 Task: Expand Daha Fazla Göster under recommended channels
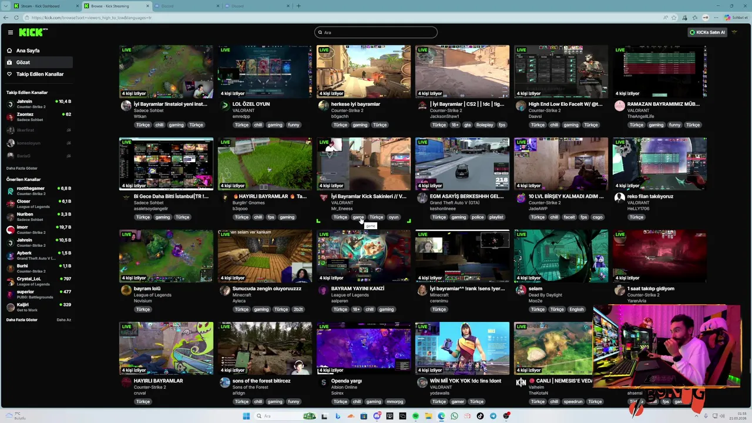tap(22, 320)
